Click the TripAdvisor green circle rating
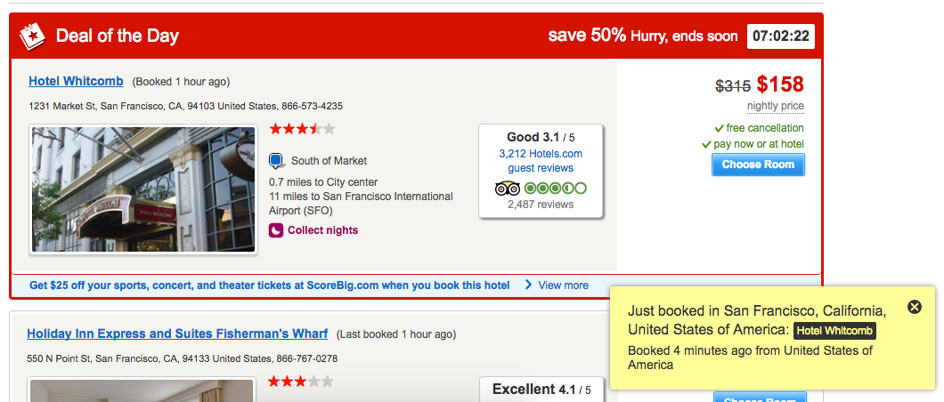This screenshot has width=944, height=402. pos(555,189)
